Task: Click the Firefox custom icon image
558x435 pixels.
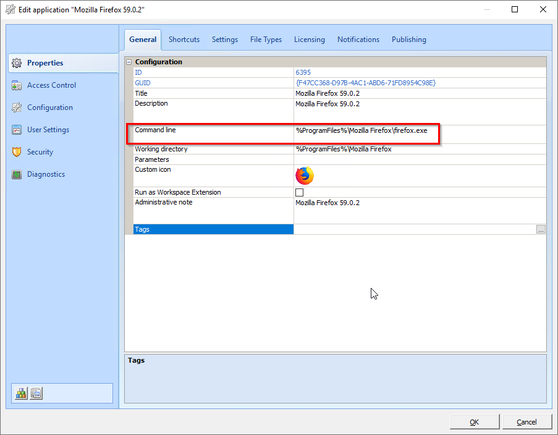Action: [304, 176]
